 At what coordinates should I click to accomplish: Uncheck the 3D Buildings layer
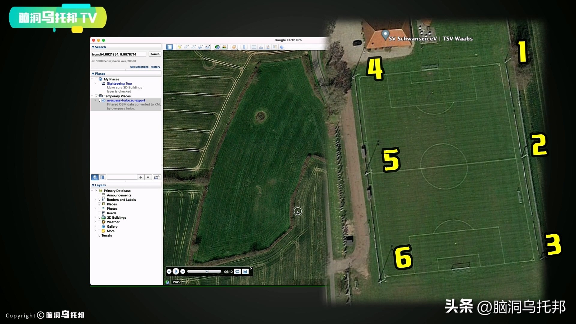coord(100,218)
